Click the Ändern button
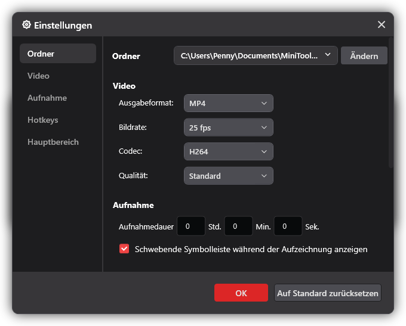Screen dimensions: 406x326 [364, 55]
